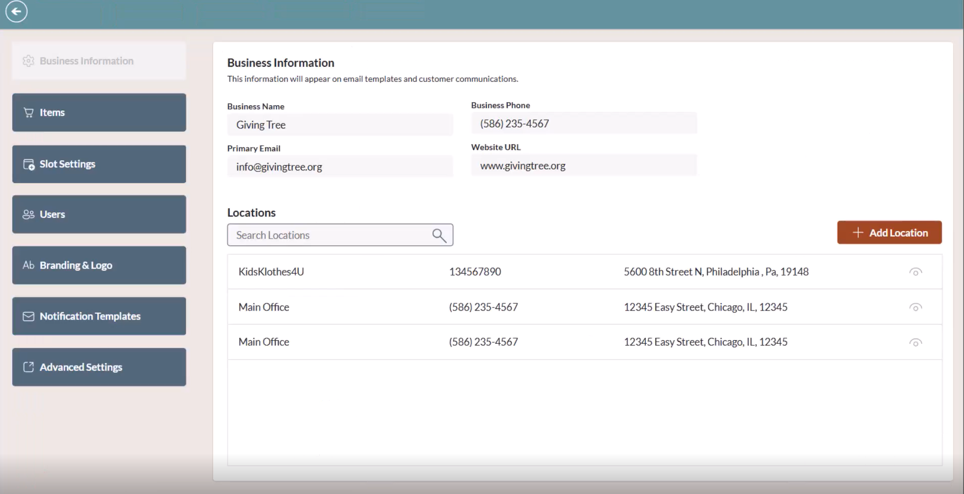
Task: Click the external link icon beside Advanced Settings
Action: pyautogui.click(x=28, y=367)
